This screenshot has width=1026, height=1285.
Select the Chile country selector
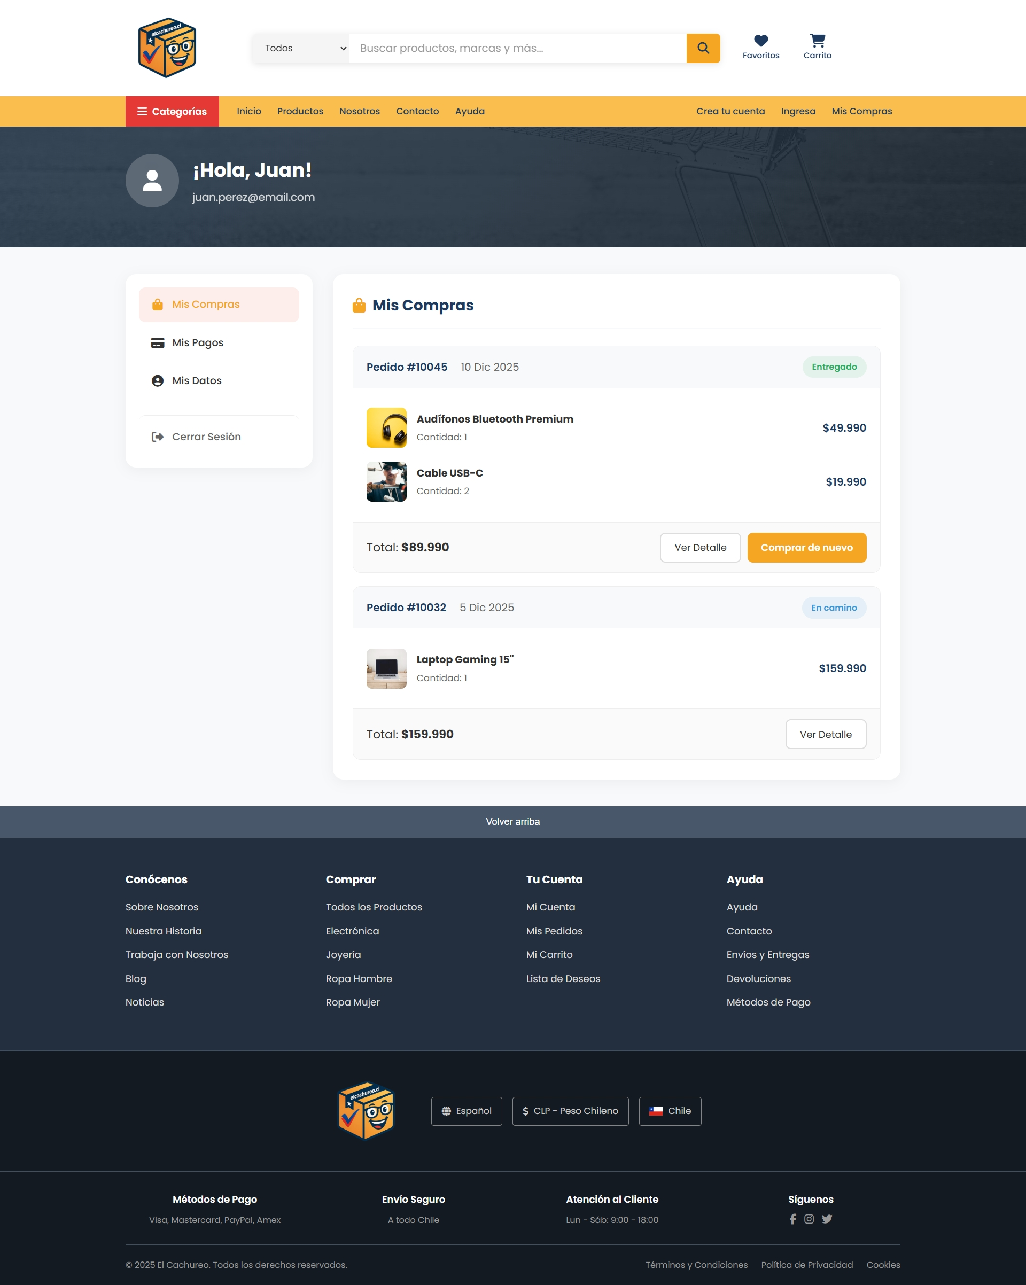click(x=670, y=1111)
